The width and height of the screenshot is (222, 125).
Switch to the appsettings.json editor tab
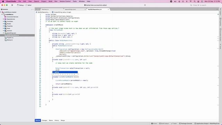tap(70, 9)
